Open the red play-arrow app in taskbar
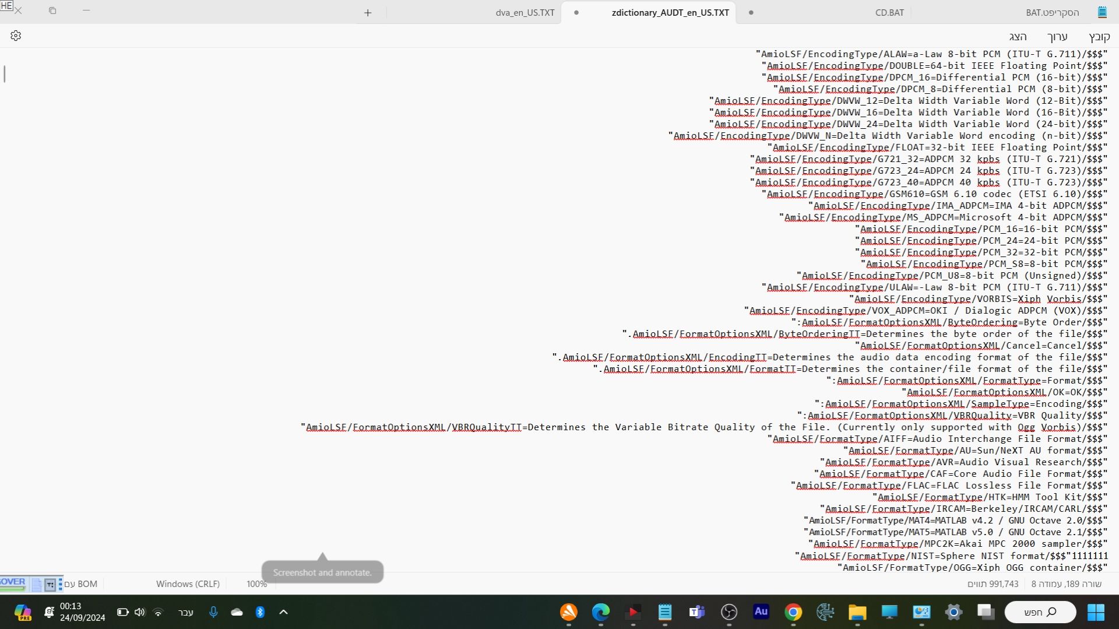Screen dimensions: 1119x629 point(633,612)
